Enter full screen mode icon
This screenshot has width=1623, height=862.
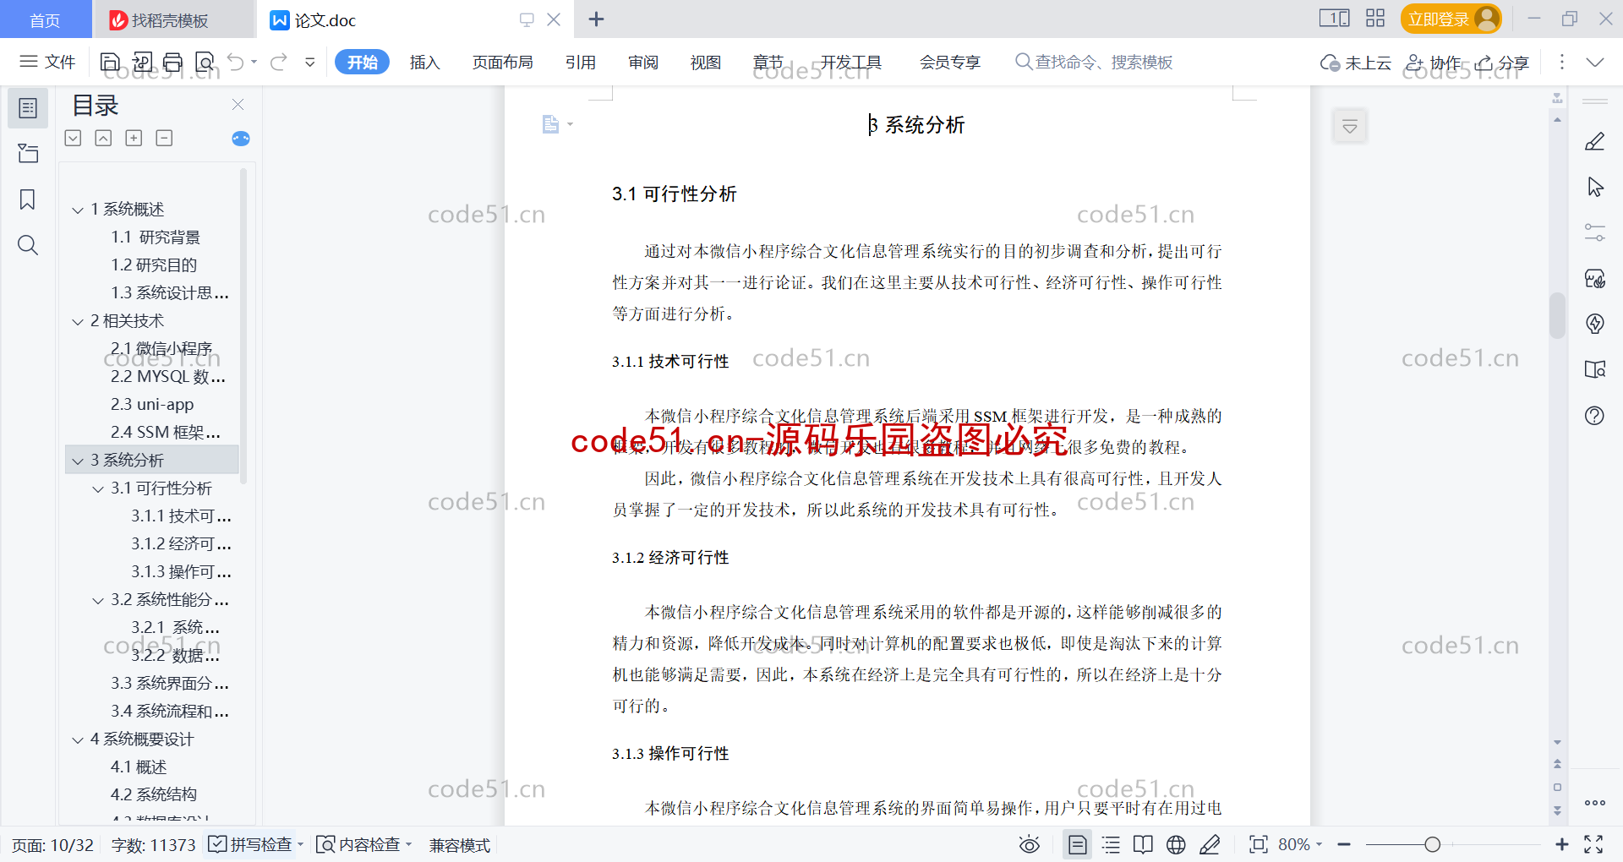tap(1593, 844)
